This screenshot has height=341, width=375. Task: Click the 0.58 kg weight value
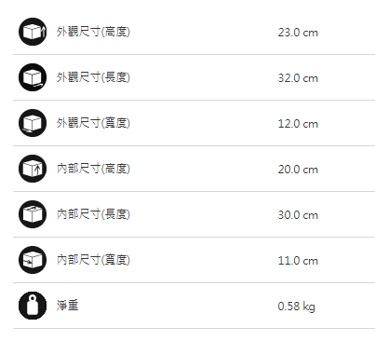pyautogui.click(x=296, y=307)
